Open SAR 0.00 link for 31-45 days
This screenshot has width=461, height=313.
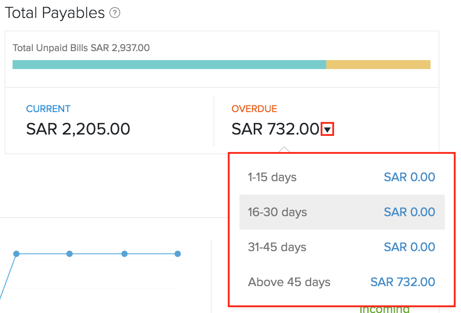coord(409,247)
